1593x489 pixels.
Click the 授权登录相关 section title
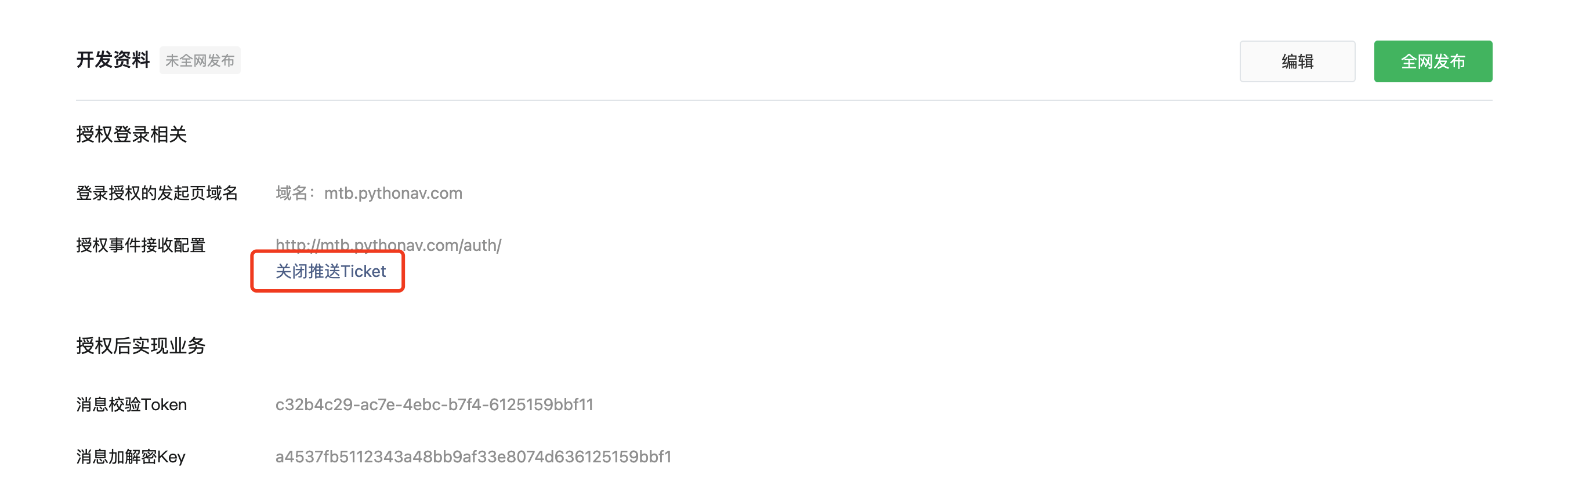click(x=131, y=134)
